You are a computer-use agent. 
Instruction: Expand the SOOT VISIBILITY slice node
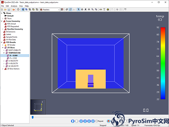[x=4, y=50]
